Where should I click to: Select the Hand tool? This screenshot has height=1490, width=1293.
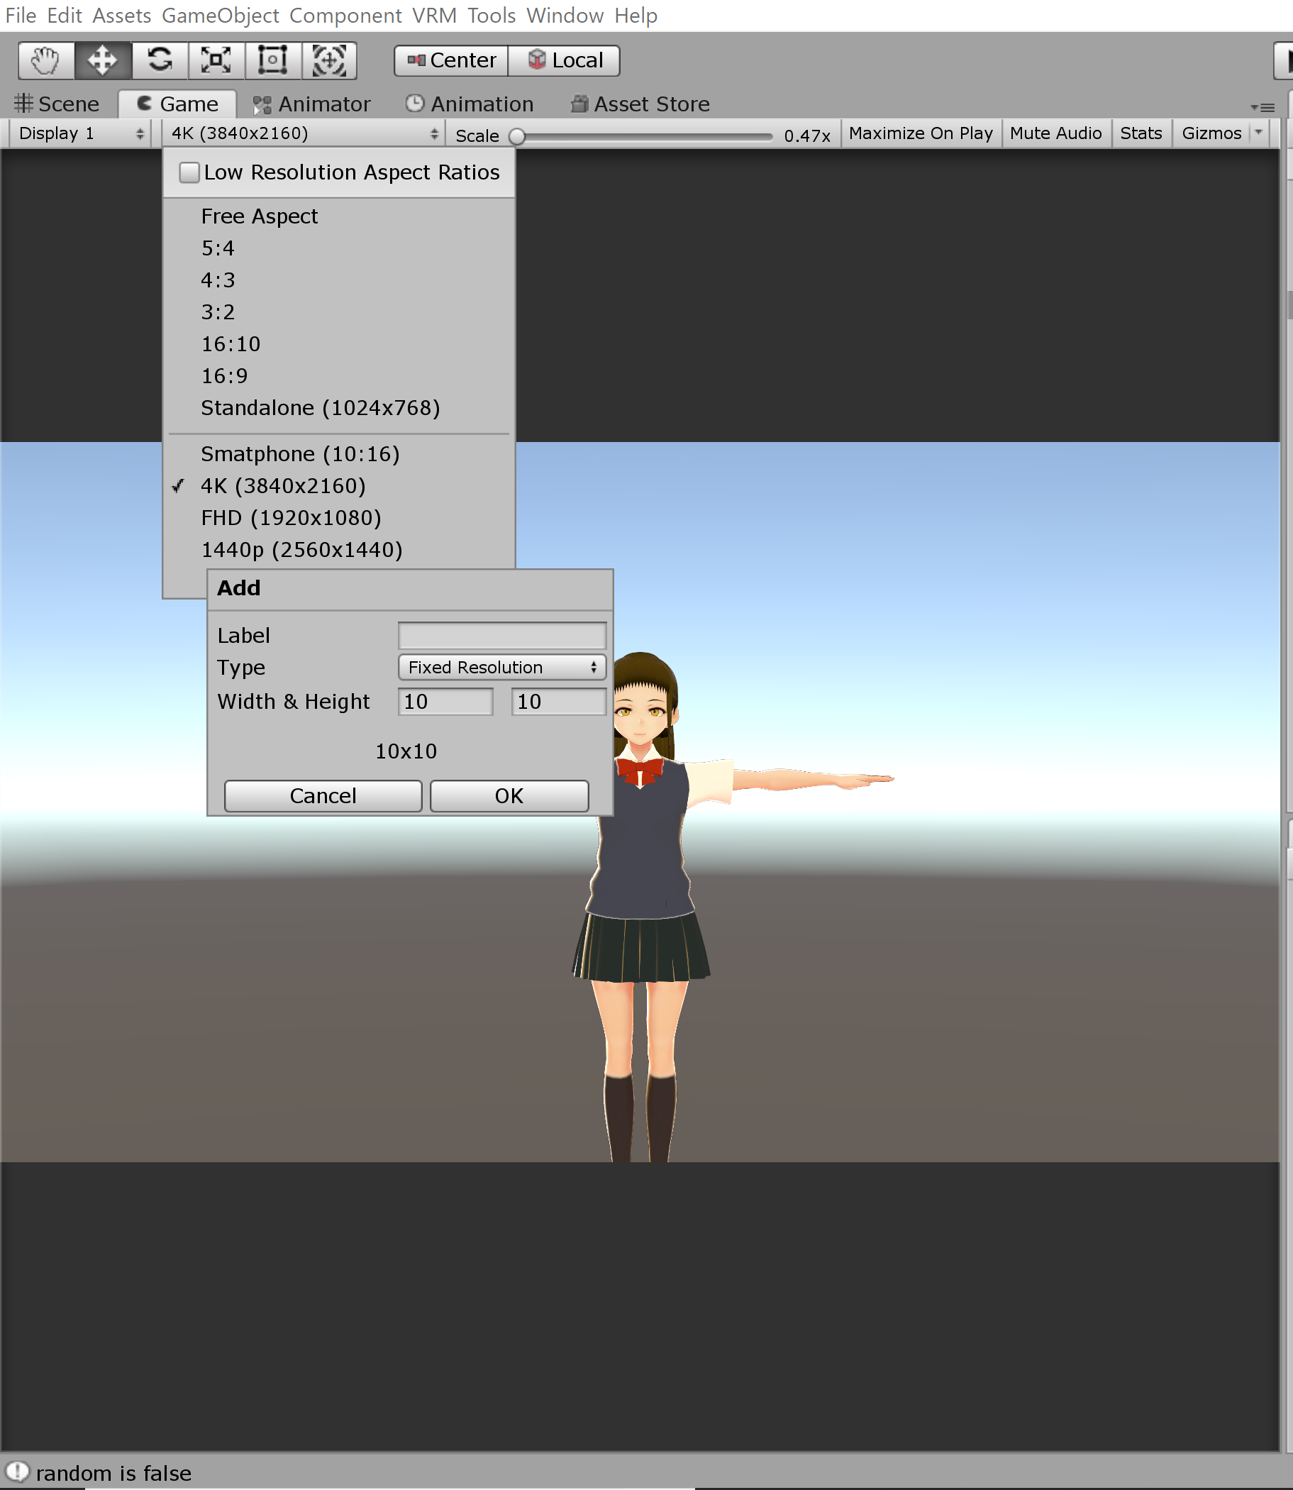coord(45,60)
